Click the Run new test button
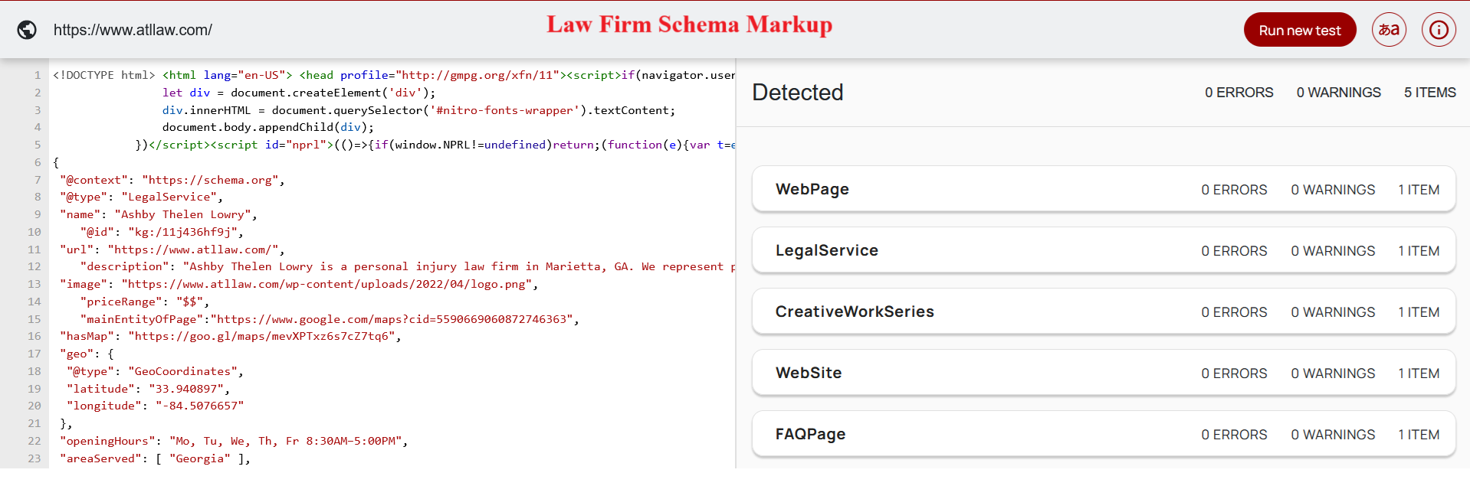Viewport: 1470px width, 486px height. click(1300, 30)
